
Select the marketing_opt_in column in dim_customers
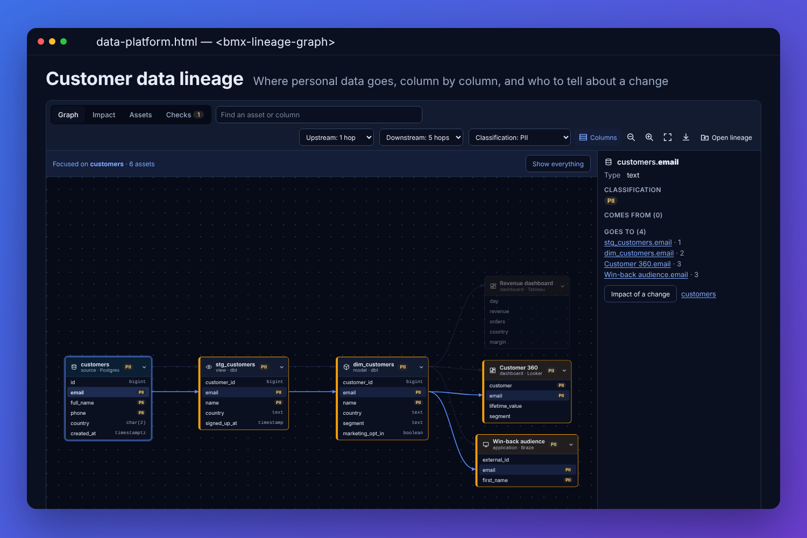(383, 433)
